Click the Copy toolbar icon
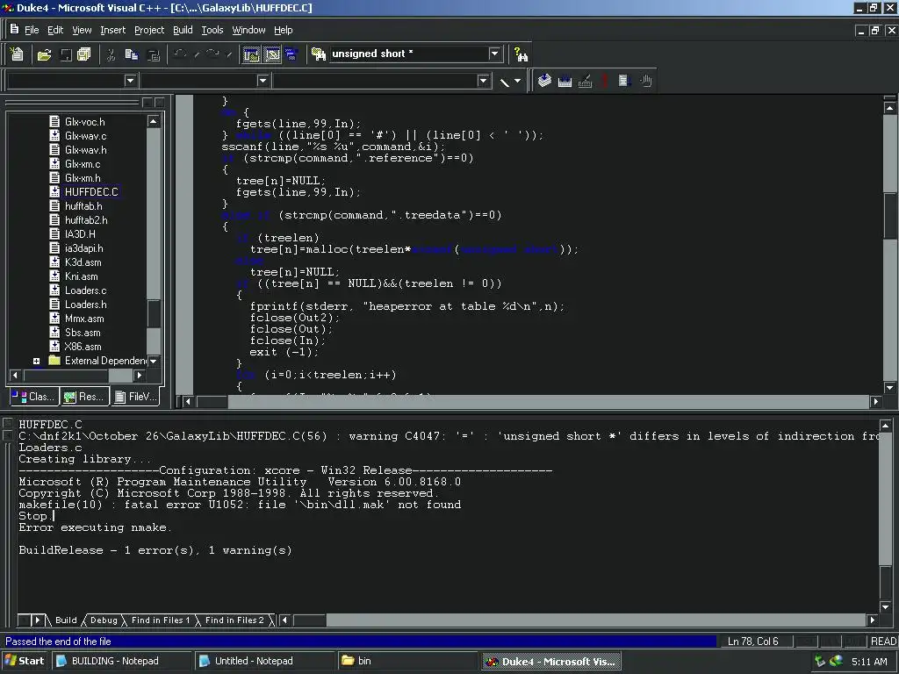 tap(132, 54)
